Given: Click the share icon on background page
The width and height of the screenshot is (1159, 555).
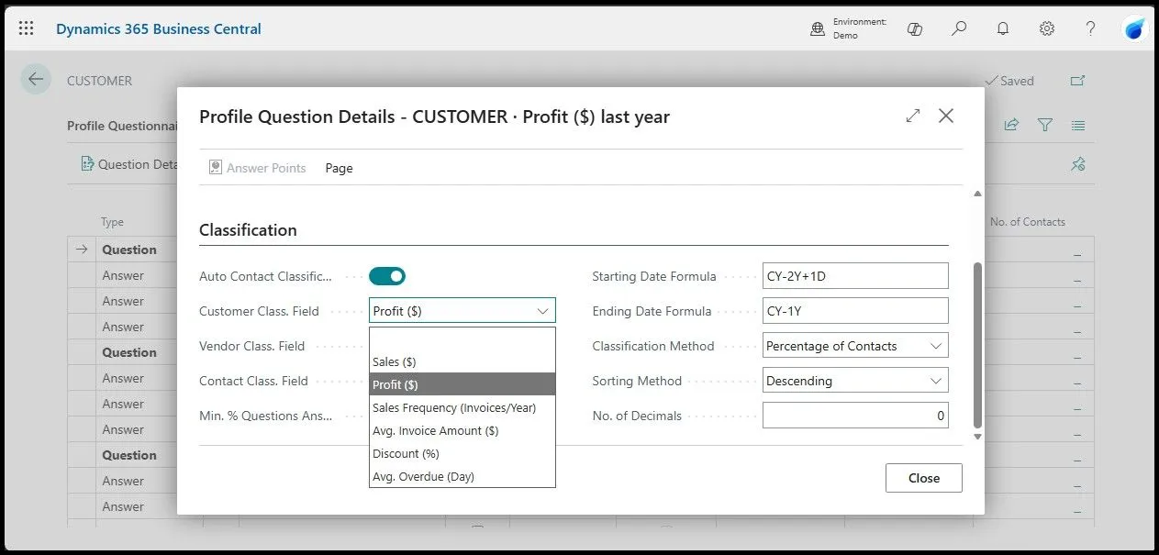Looking at the screenshot, I should point(1011,125).
